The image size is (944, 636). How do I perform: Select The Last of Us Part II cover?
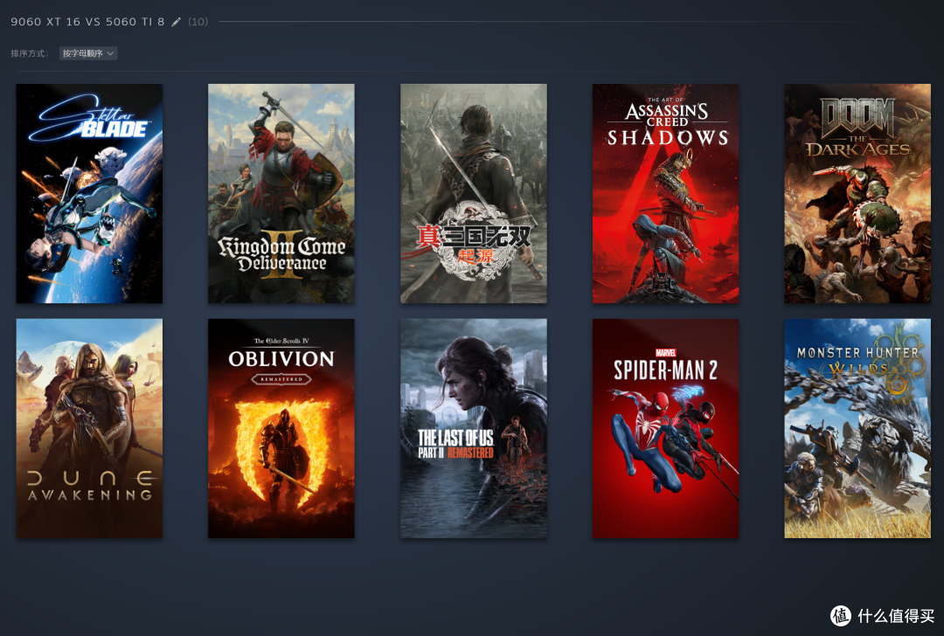tap(474, 428)
